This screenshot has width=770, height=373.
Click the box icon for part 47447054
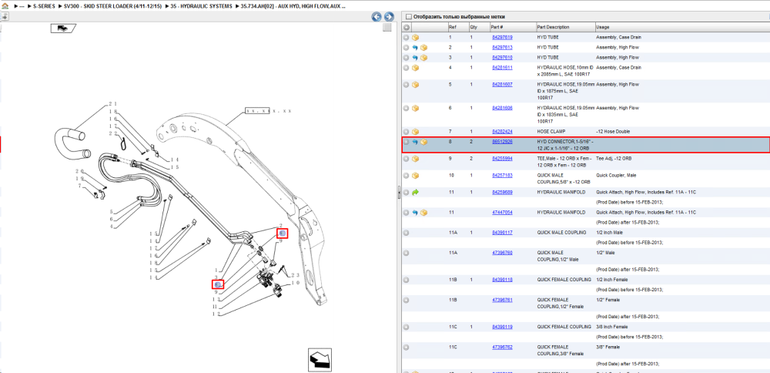423,213
